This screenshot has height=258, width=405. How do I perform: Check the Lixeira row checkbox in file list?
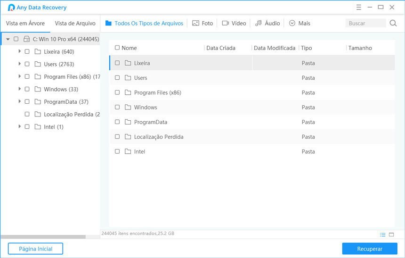coord(117,63)
